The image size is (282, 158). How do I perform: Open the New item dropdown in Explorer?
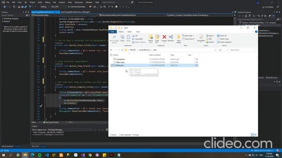pyautogui.click(x=188, y=36)
